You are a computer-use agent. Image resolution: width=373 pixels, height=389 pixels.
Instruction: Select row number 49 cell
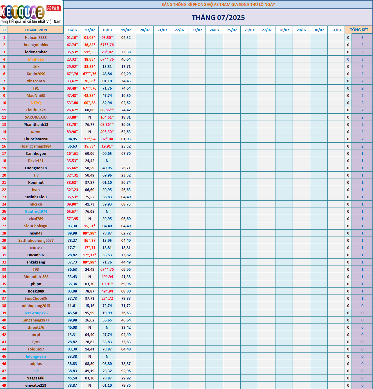coord(4,385)
